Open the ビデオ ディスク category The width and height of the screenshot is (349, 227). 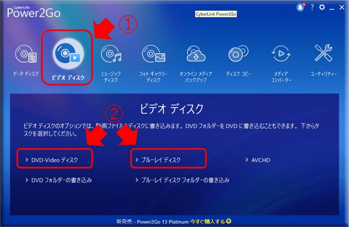(68, 59)
